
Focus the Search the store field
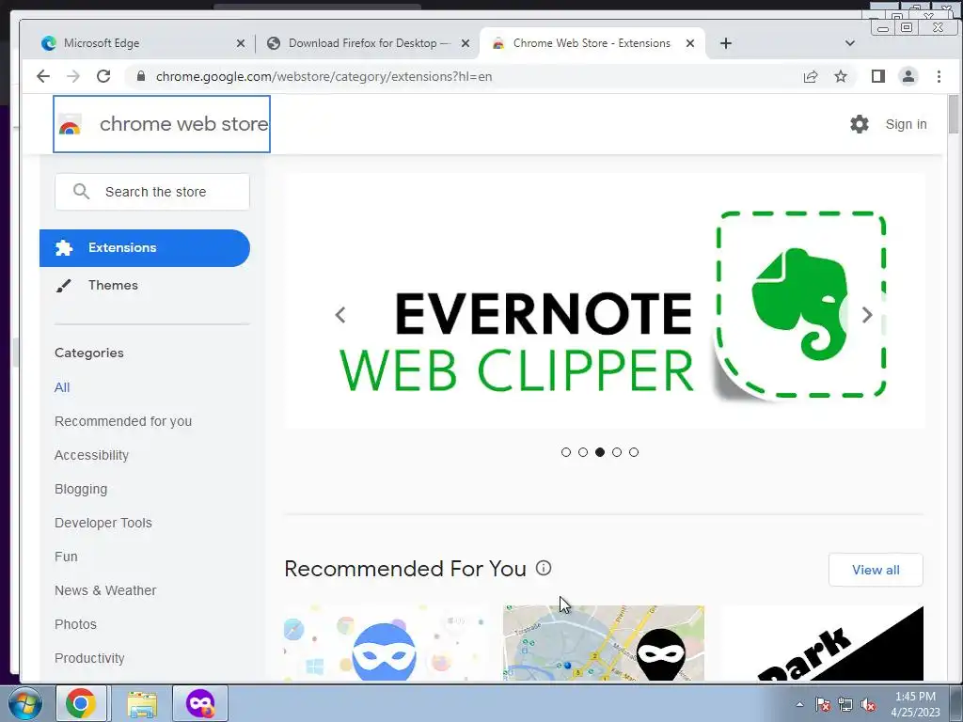pyautogui.click(x=152, y=192)
